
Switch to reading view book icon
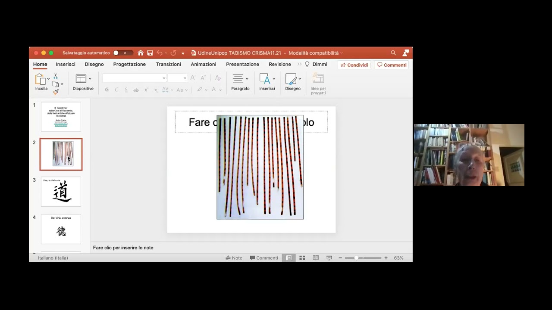(x=316, y=258)
